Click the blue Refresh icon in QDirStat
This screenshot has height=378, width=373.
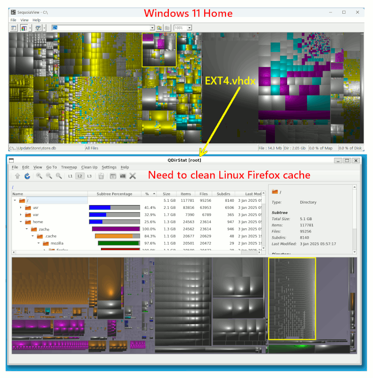[27, 176]
